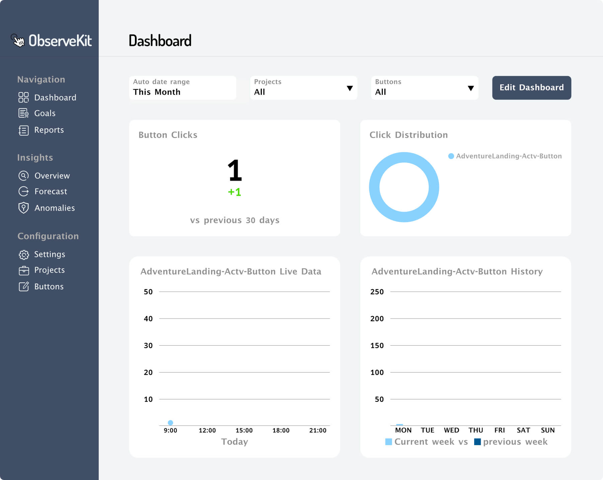603x480 pixels.
Task: Click the Settings gear icon
Action: (x=24, y=255)
